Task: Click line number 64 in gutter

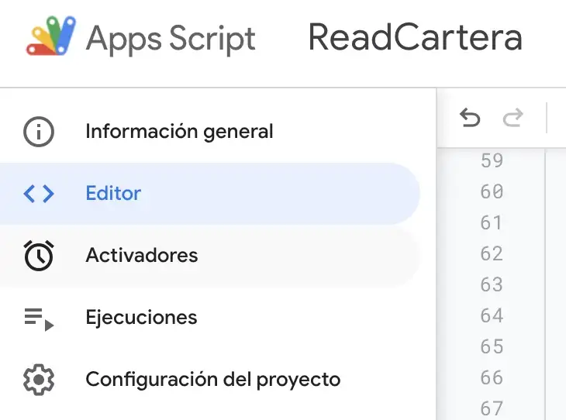Action: click(492, 315)
